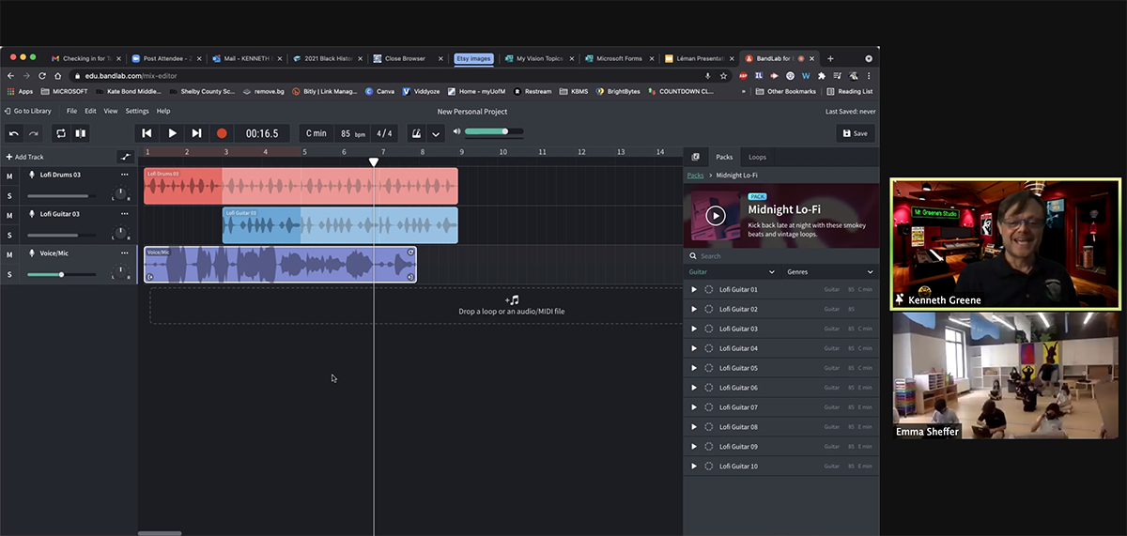The image size is (1127, 536).
Task: Expand the metronome options chevron
Action: [x=435, y=134]
